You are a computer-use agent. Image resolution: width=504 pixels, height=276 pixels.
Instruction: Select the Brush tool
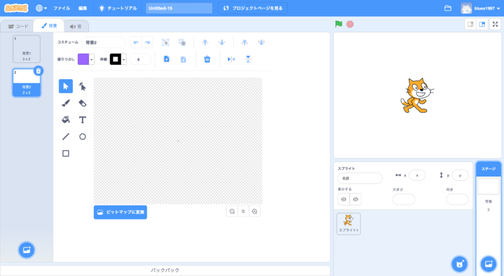tap(66, 103)
